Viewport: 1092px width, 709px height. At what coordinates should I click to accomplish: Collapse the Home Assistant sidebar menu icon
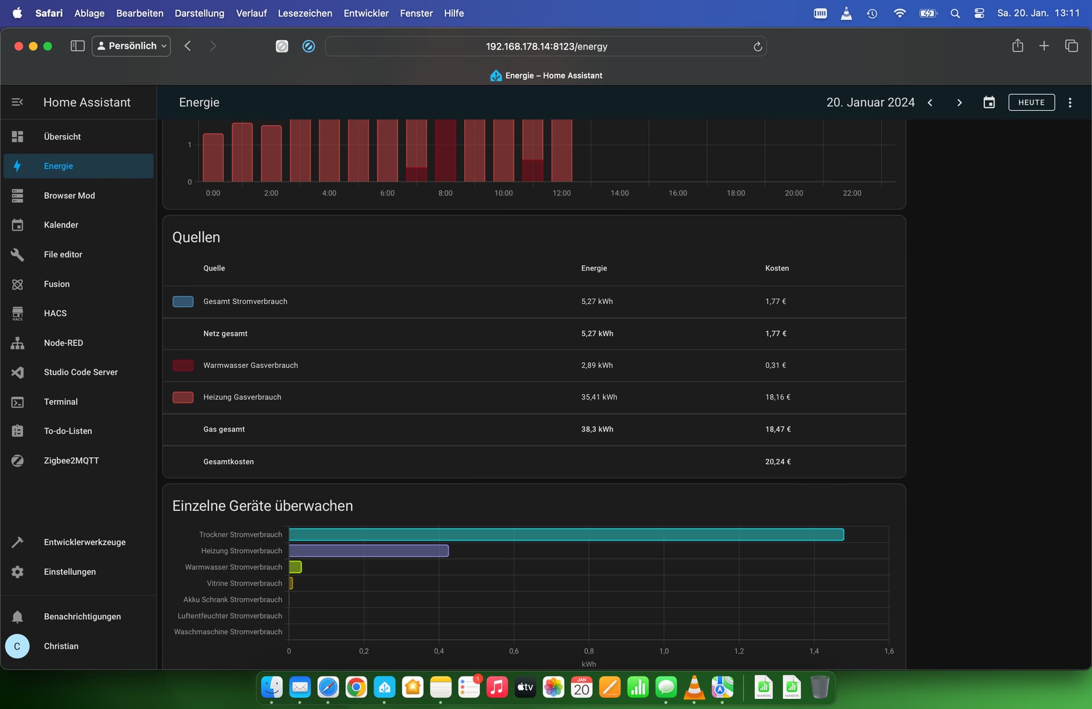(x=17, y=102)
